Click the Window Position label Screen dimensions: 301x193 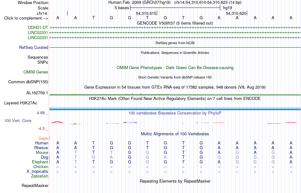coord(33,3)
